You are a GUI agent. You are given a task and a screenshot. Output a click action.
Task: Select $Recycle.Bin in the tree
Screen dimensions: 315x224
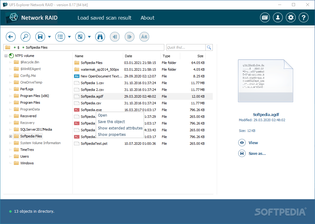pyautogui.click(x=30, y=62)
